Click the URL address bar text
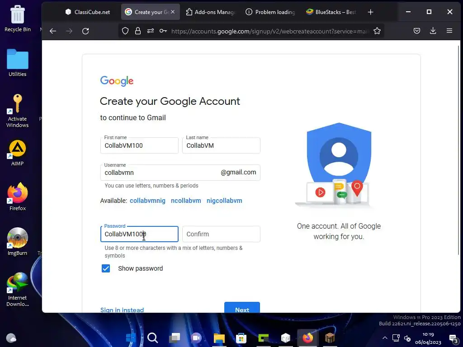 tap(270, 31)
